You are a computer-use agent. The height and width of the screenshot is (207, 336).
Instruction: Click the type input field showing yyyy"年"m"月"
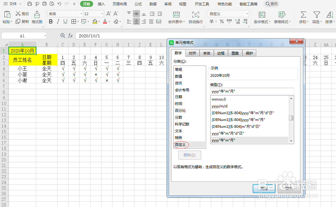point(252,91)
